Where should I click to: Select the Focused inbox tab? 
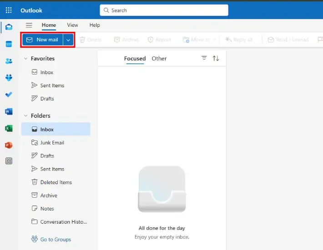[135, 59]
